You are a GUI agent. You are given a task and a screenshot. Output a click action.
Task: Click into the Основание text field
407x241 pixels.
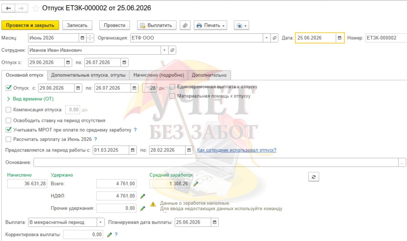coord(216,162)
